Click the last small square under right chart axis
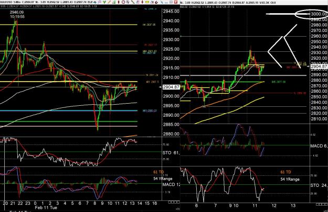328x212 pixels. pos(326,204)
